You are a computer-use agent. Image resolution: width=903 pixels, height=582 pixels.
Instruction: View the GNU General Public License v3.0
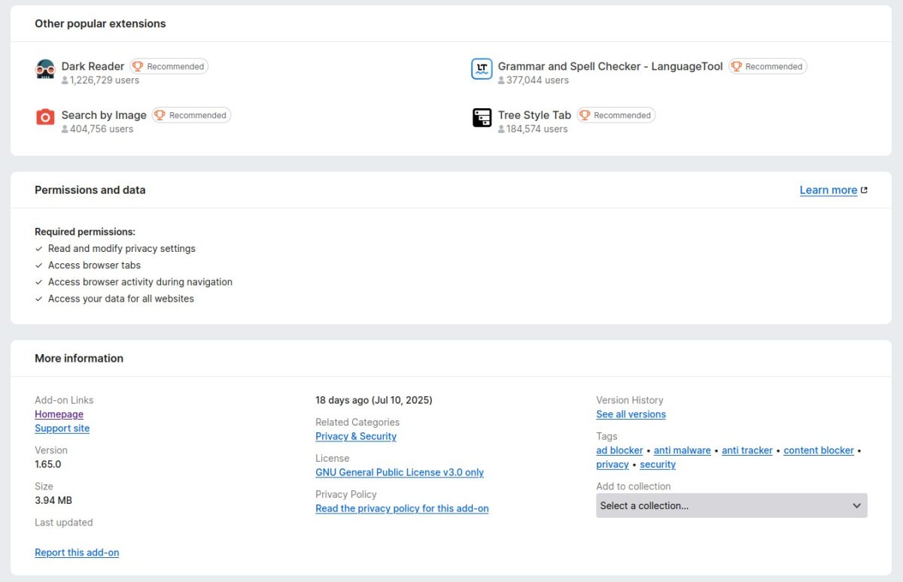tap(400, 472)
